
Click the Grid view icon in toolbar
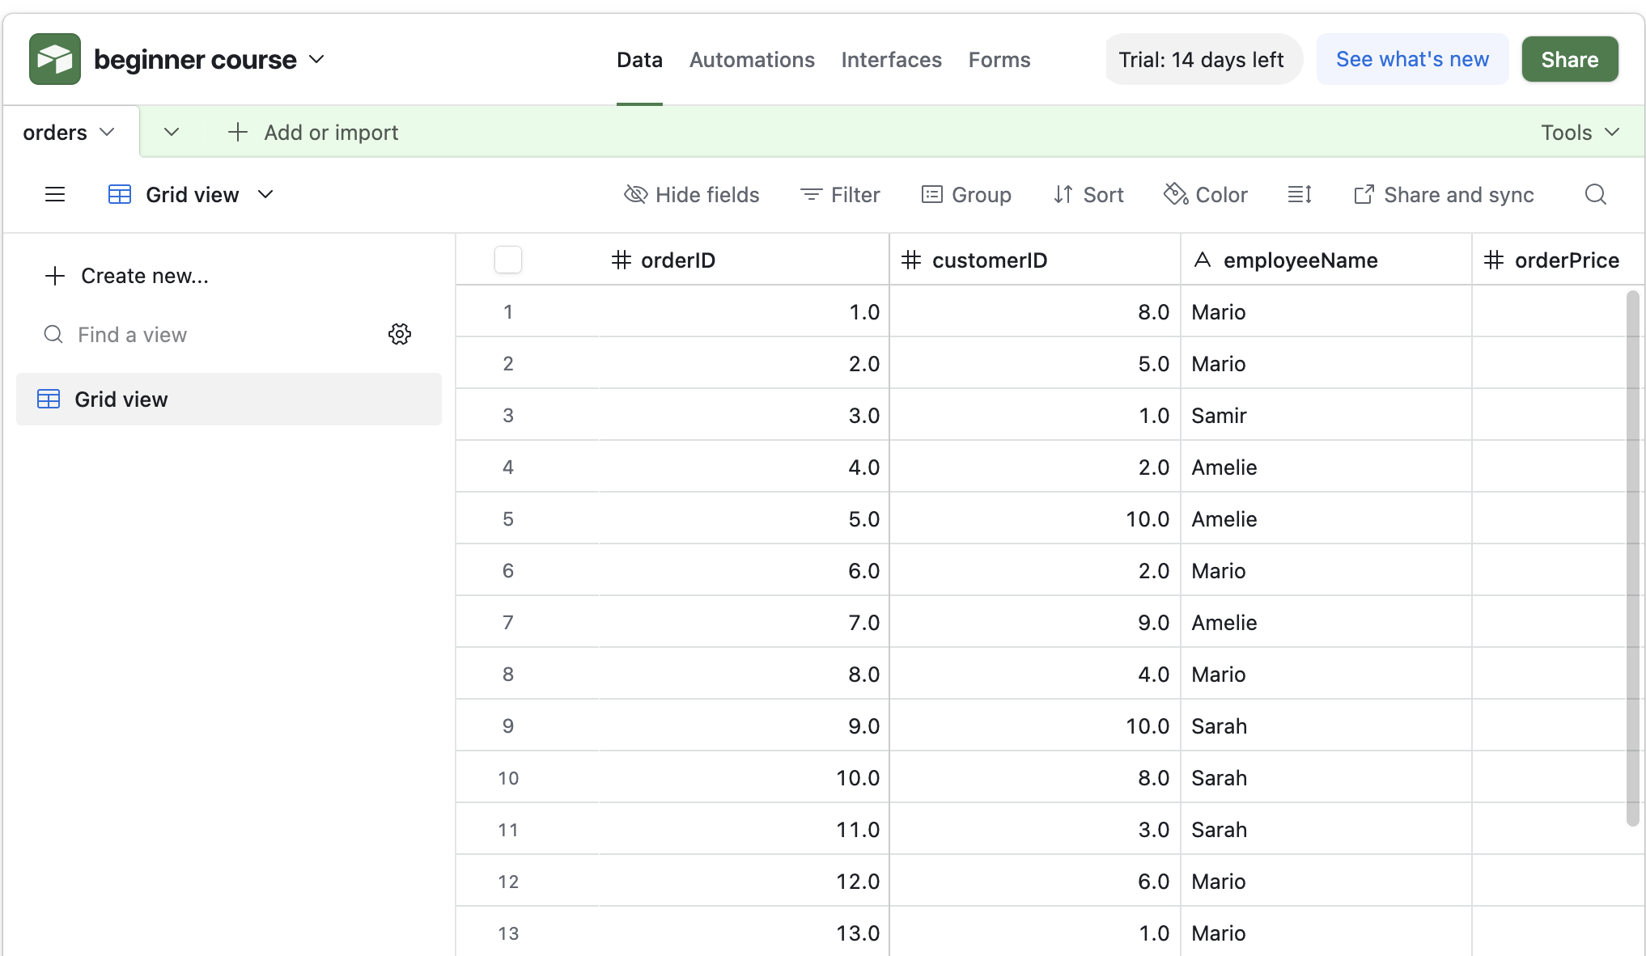(x=120, y=195)
